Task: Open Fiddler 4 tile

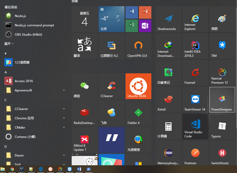Action: point(138,113)
